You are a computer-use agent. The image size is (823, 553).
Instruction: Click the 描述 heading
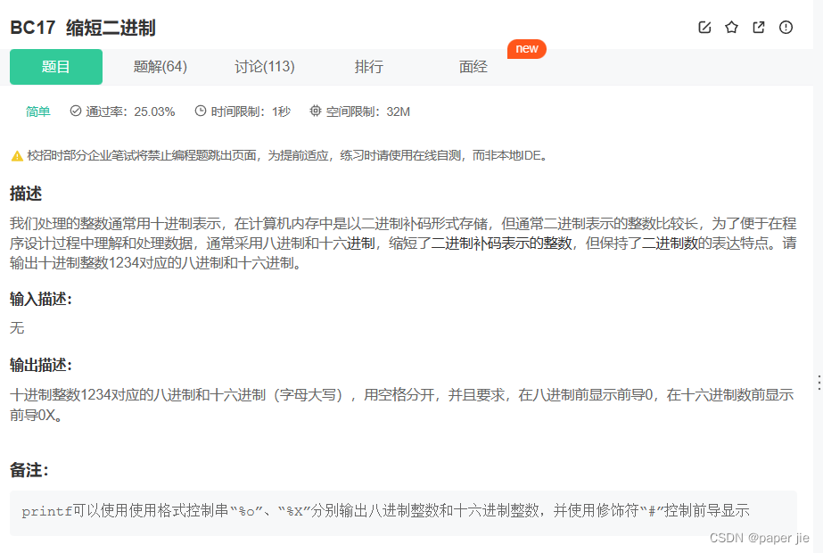(26, 194)
